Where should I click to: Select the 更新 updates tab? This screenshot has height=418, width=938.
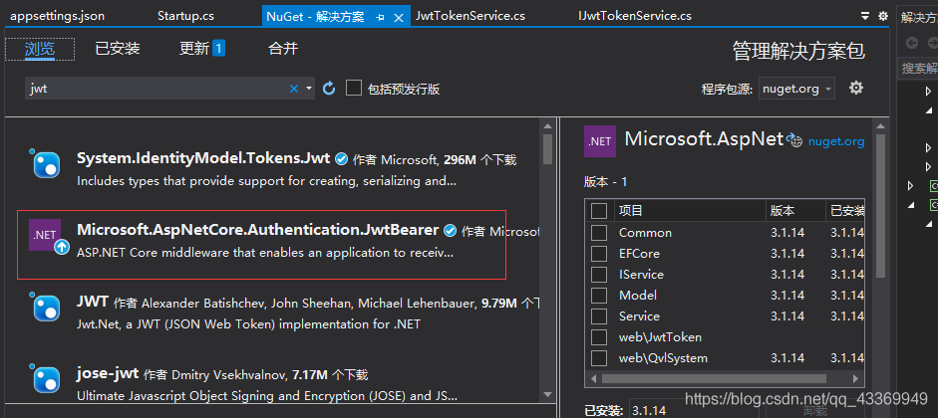pos(202,49)
